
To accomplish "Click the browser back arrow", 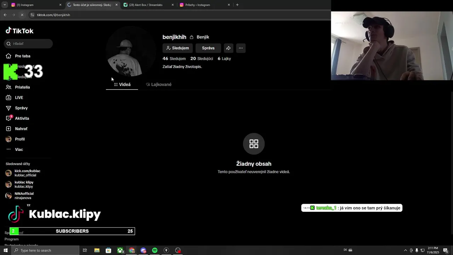I will (x=5, y=15).
